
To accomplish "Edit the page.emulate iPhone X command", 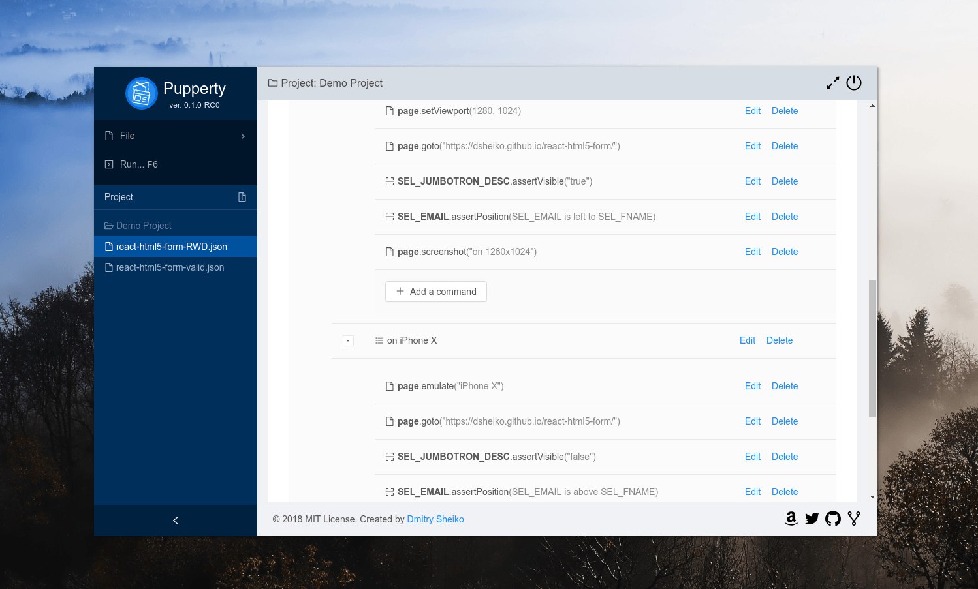I will [x=753, y=386].
